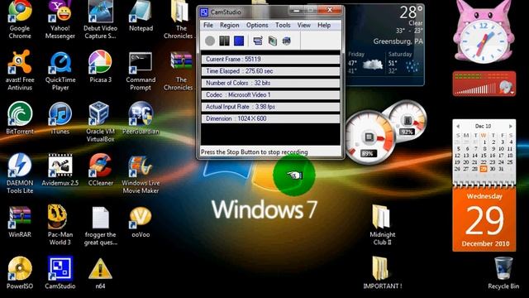Screen dimensions: 529x298
Task: Select the CCleaner desktop shortcut
Action: tap(100, 170)
